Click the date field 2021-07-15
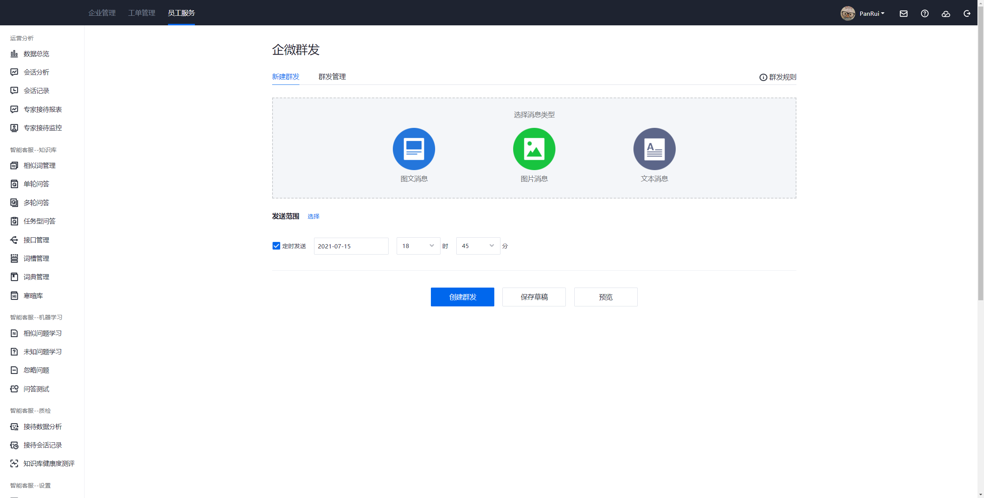Screen dimensions: 984x498 point(351,246)
